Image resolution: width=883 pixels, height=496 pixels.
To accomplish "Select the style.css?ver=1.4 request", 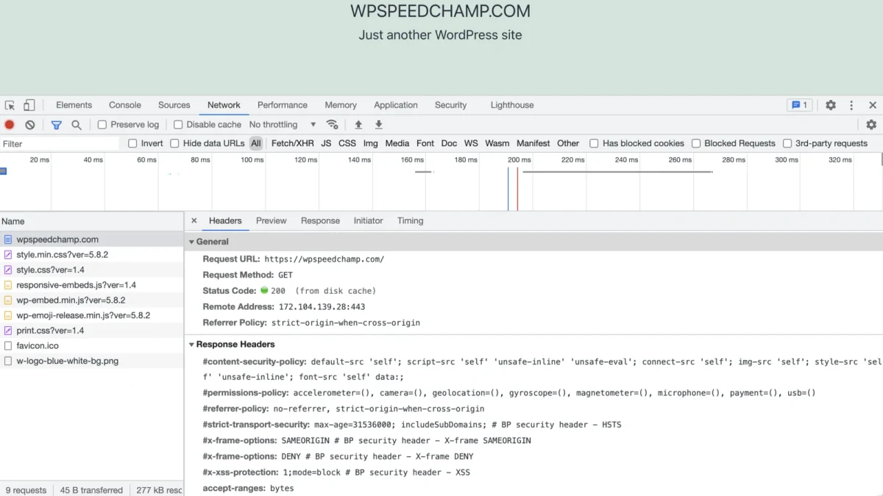I will pos(91,270).
